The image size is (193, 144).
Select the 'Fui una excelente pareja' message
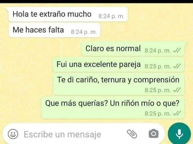[118, 65]
